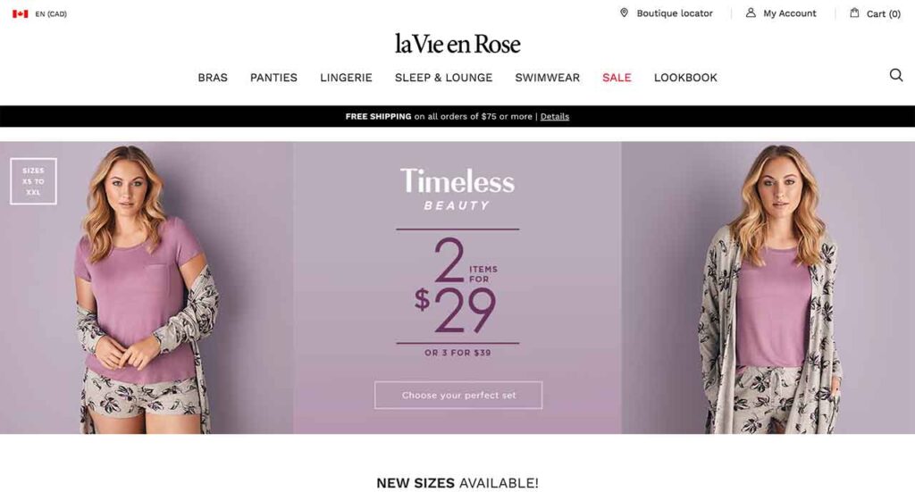Click the free shipping Details link

(x=554, y=117)
